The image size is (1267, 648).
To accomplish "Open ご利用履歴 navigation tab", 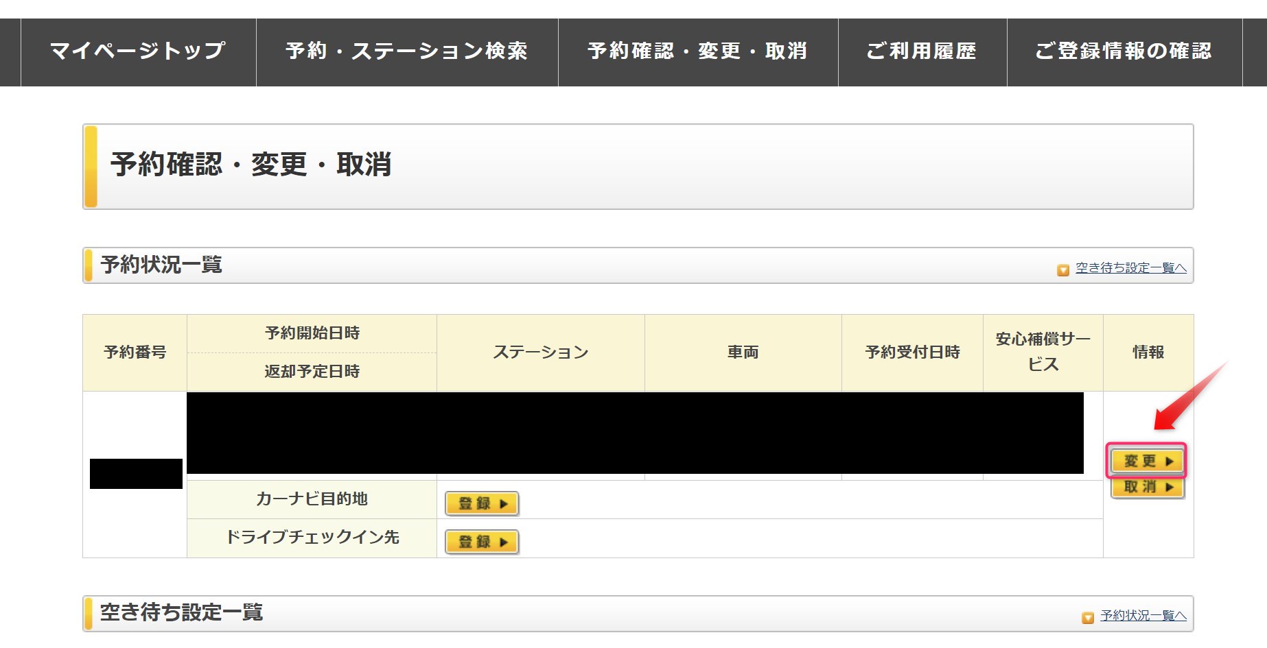I will (922, 51).
